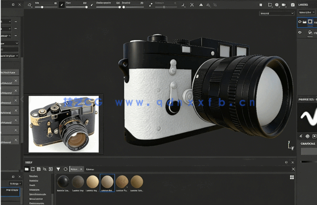The width and height of the screenshot is (317, 205).
Task: Click the brush icon under the stroke preview
Action: (301, 136)
